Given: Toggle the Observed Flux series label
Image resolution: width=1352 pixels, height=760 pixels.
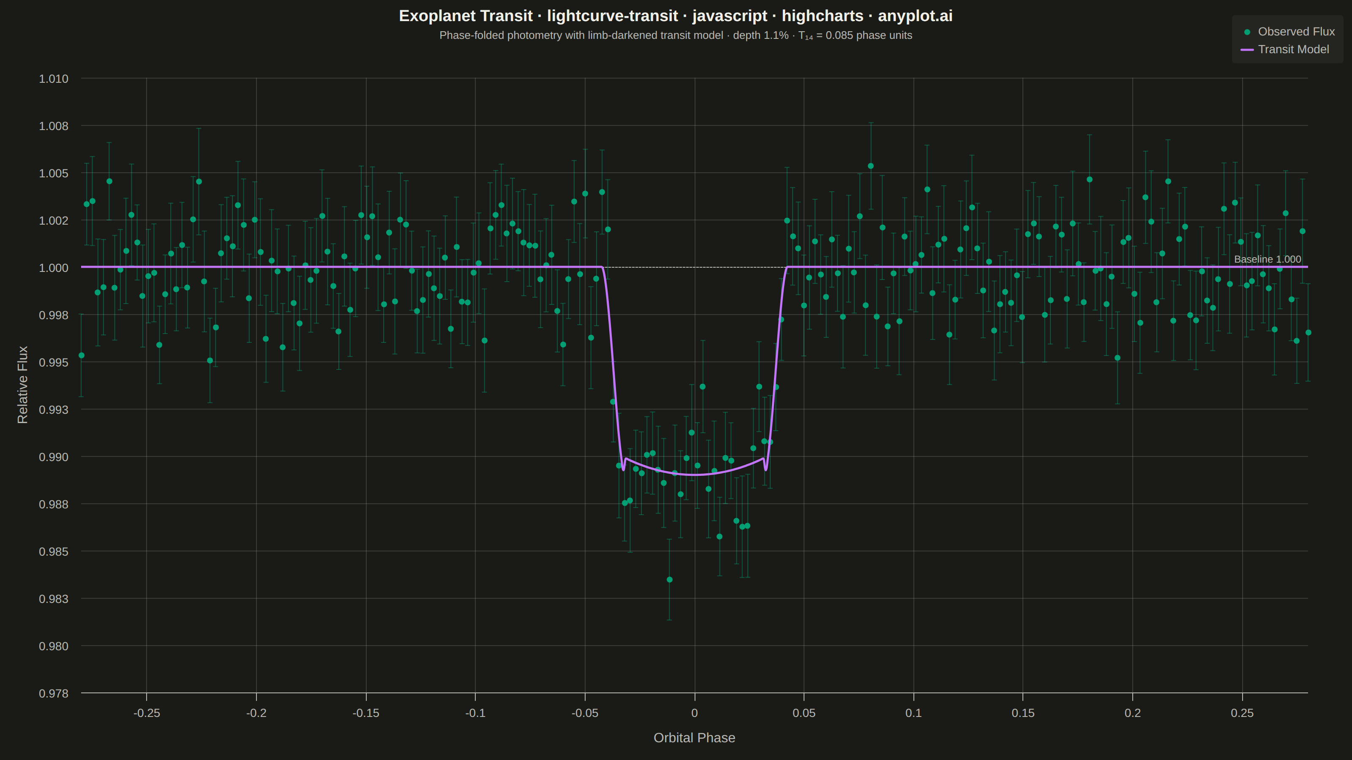Looking at the screenshot, I should (1296, 32).
